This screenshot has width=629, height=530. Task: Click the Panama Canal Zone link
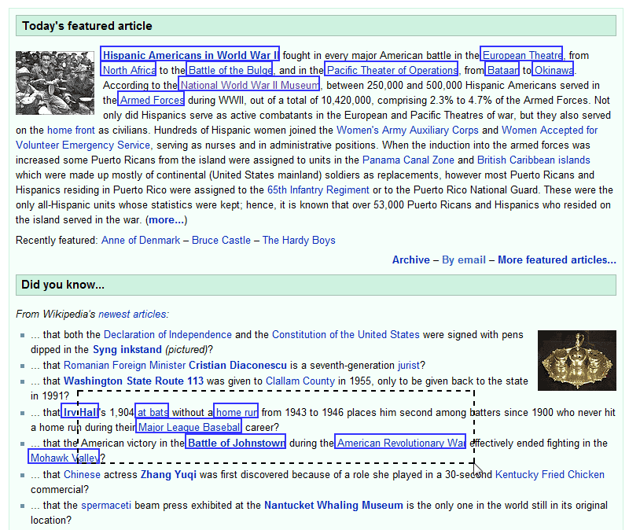(x=408, y=160)
